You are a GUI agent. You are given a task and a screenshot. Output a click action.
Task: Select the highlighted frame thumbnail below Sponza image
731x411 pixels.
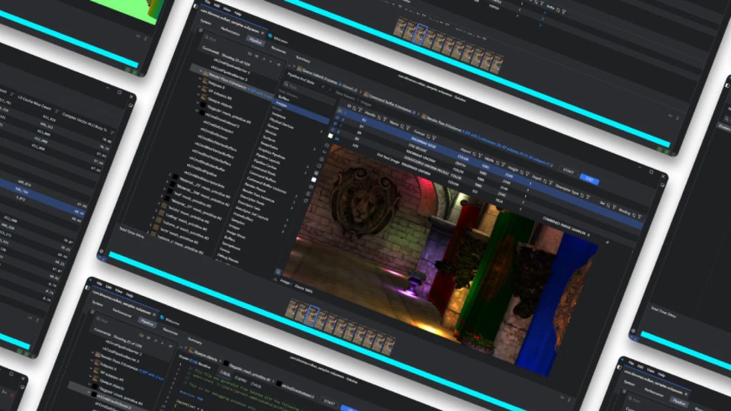(312, 317)
